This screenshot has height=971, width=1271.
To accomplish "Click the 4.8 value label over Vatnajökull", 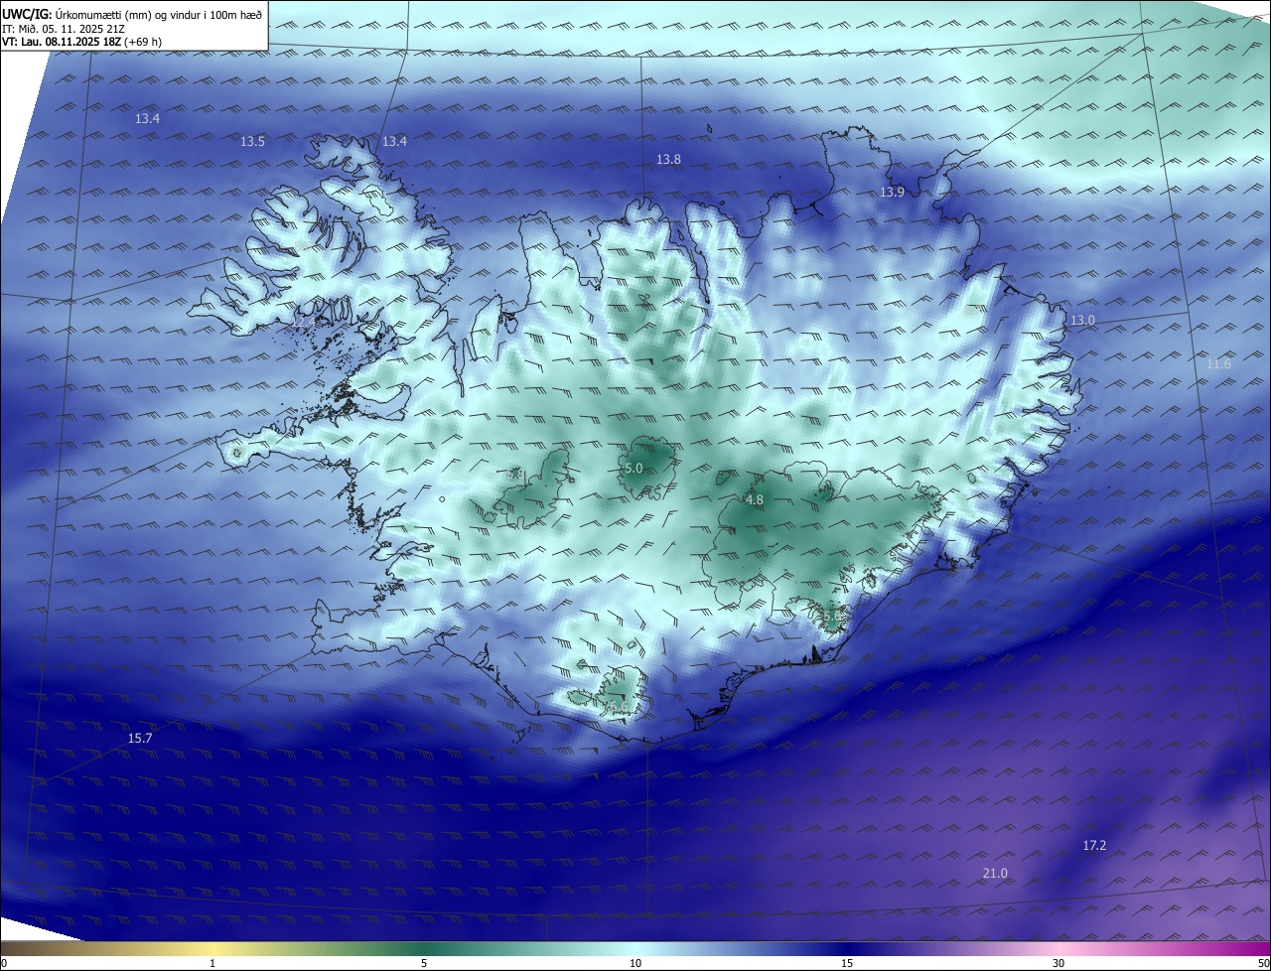I will (755, 500).
